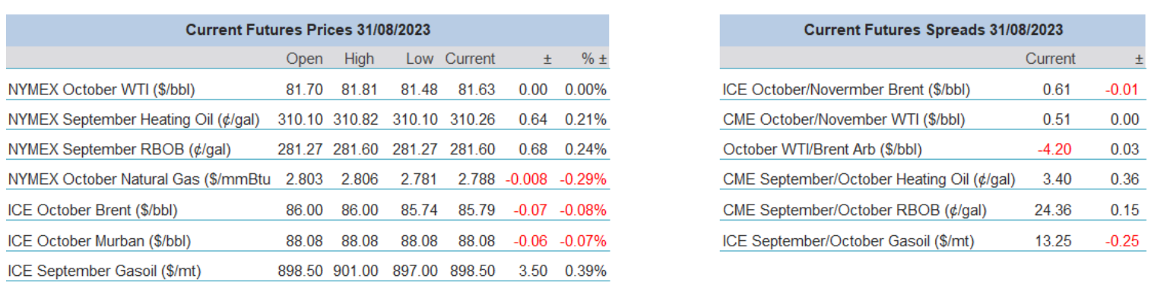
Task: Click the Current Futures Prices table title
Action: point(308,30)
